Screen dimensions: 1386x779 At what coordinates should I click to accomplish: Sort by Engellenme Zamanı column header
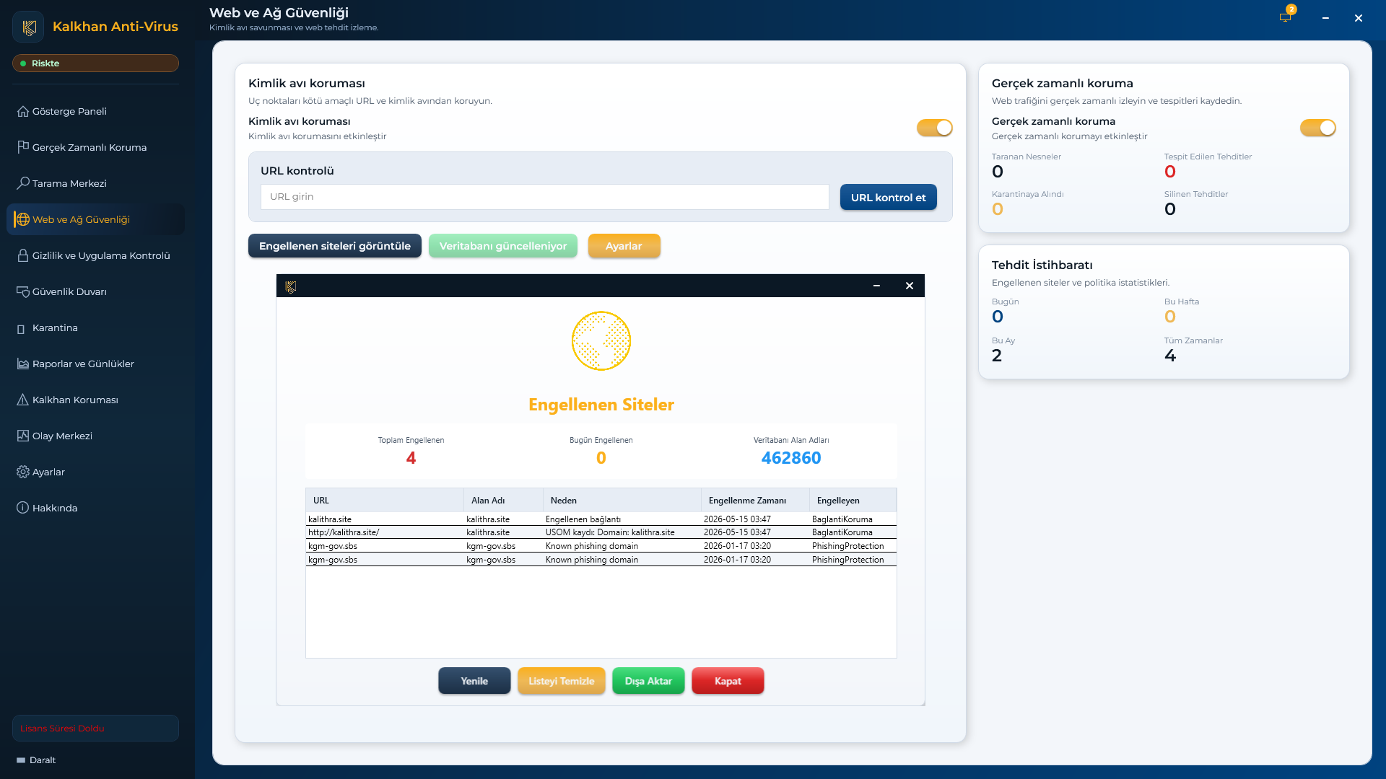755,501
